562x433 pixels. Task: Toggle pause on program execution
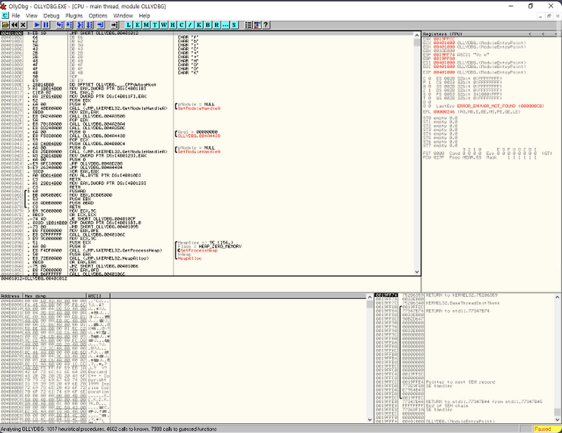44,25
